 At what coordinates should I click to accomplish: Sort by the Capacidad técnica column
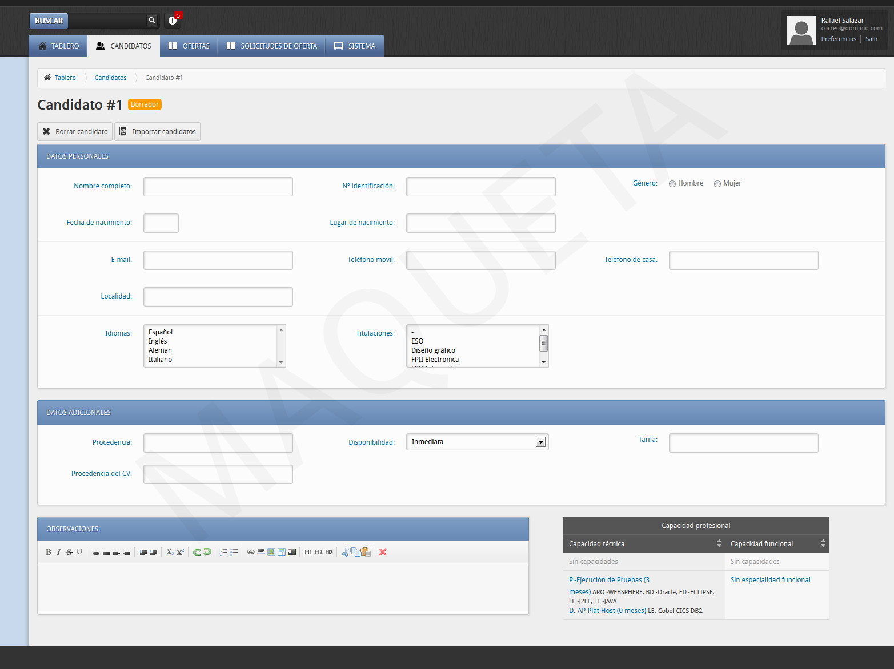tap(719, 543)
